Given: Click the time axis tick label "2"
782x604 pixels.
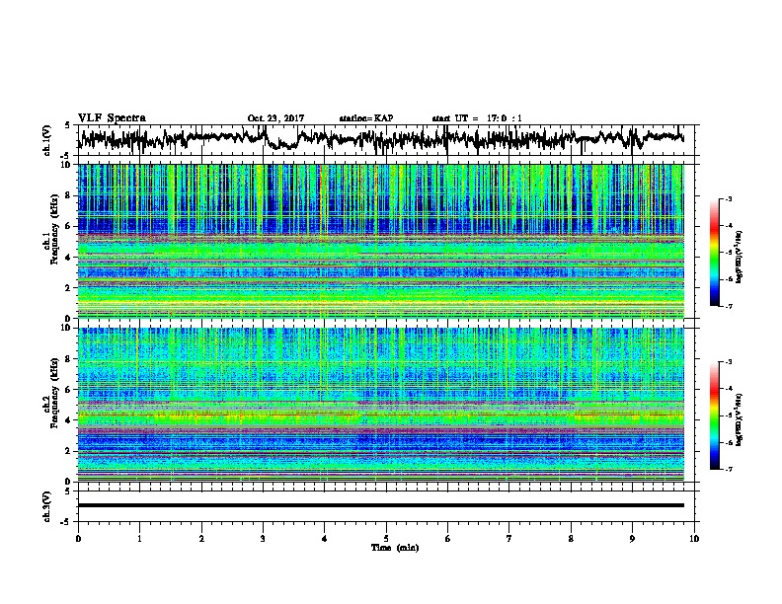Looking at the screenshot, I should 201,539.
